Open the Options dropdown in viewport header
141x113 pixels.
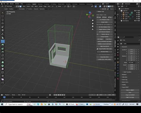pos(112,9)
